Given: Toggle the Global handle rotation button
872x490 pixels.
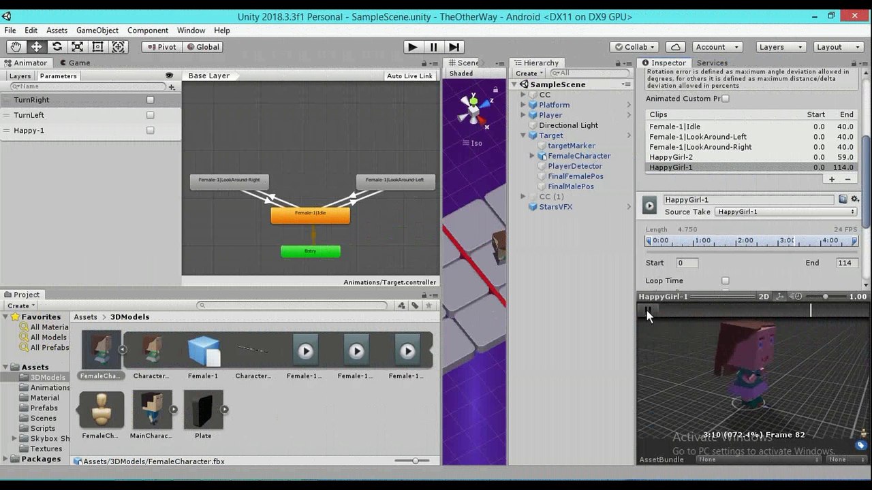Looking at the screenshot, I should 202,47.
